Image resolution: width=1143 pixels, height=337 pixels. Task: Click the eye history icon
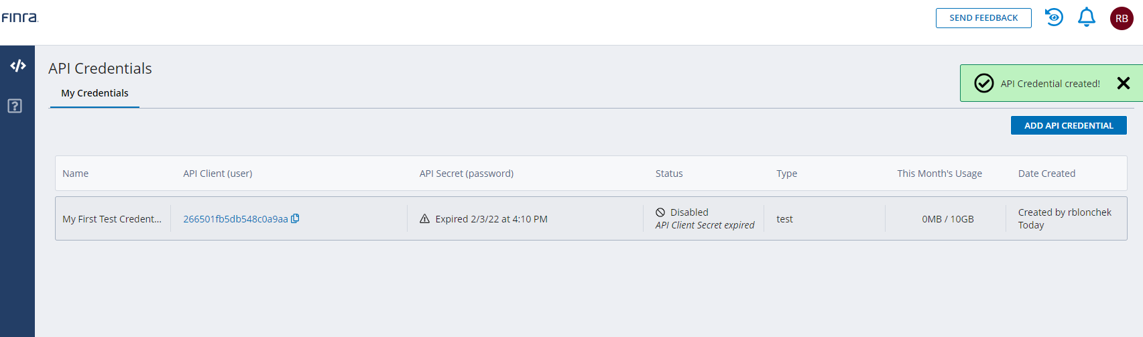click(1054, 17)
